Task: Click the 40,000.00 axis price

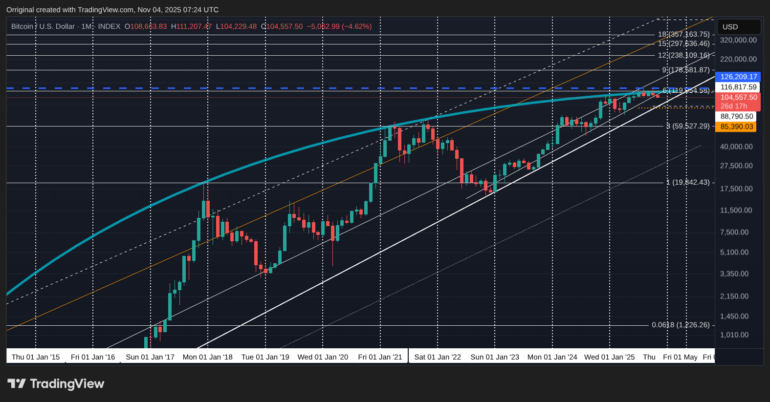Action: point(736,147)
